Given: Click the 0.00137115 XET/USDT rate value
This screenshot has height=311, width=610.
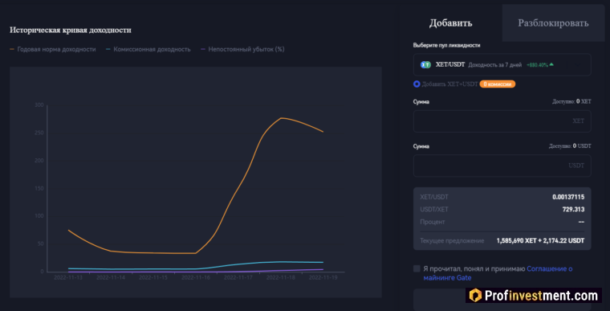Looking at the screenshot, I should (x=568, y=197).
